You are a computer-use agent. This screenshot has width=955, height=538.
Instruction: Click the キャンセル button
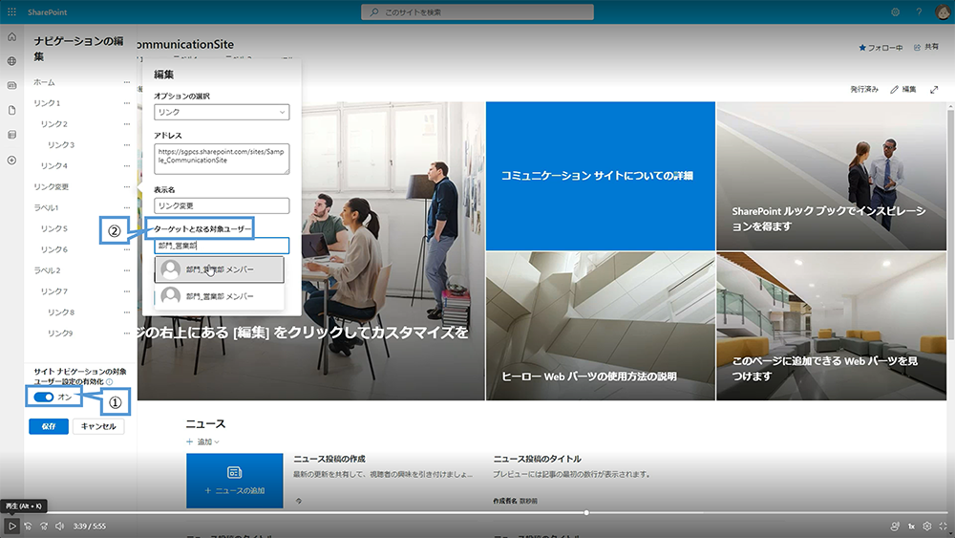pos(98,426)
